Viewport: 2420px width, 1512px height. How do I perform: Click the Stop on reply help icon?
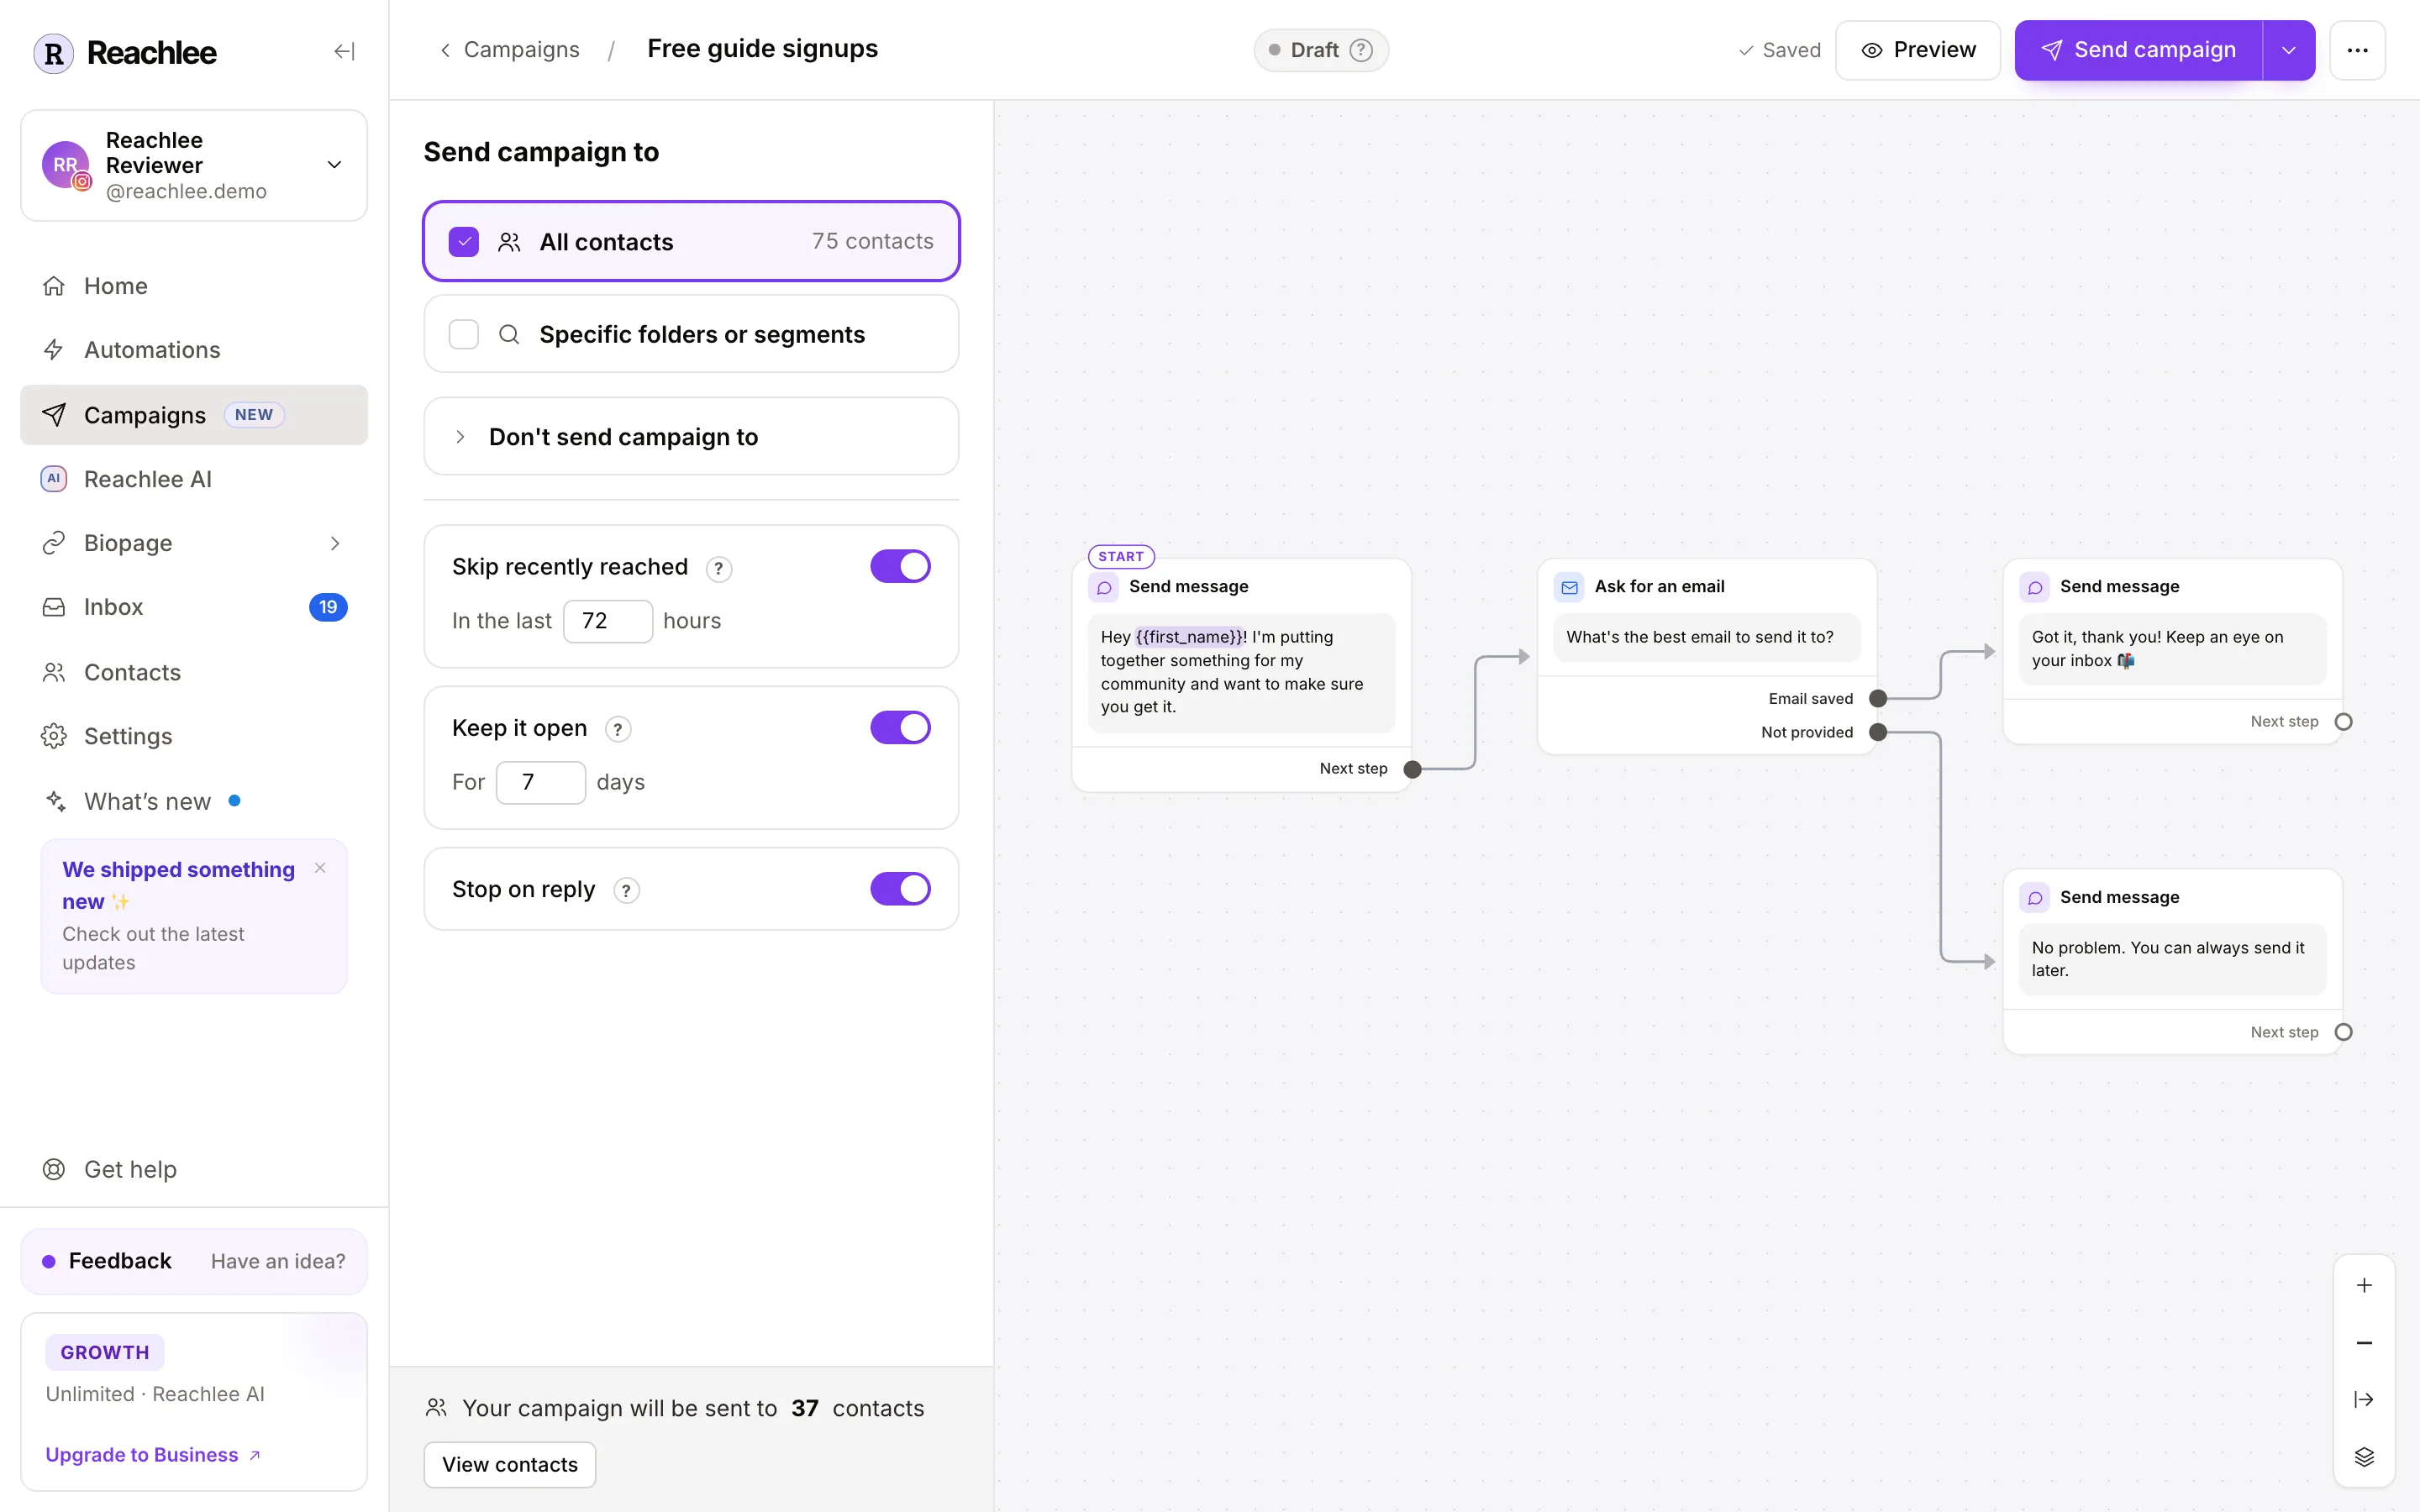coord(626,890)
